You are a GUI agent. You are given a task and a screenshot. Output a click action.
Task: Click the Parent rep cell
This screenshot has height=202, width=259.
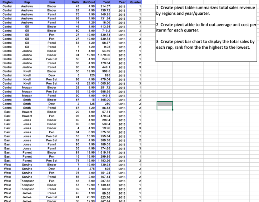coord(27,152)
